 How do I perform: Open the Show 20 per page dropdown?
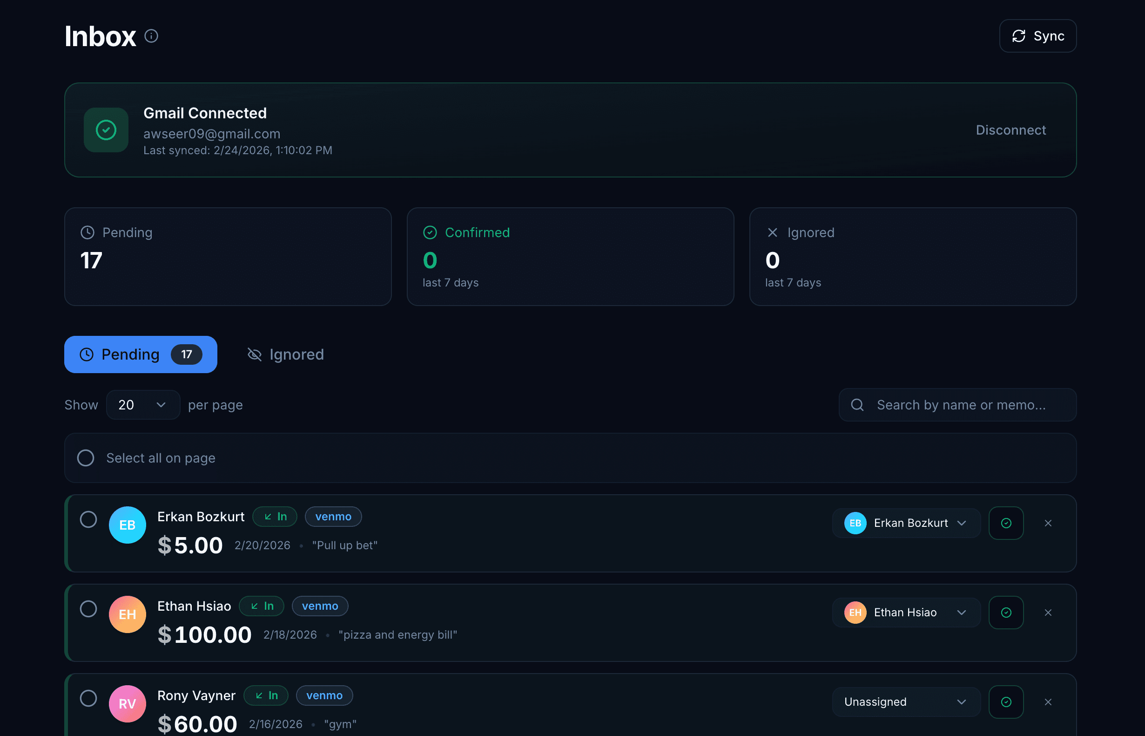coord(143,405)
